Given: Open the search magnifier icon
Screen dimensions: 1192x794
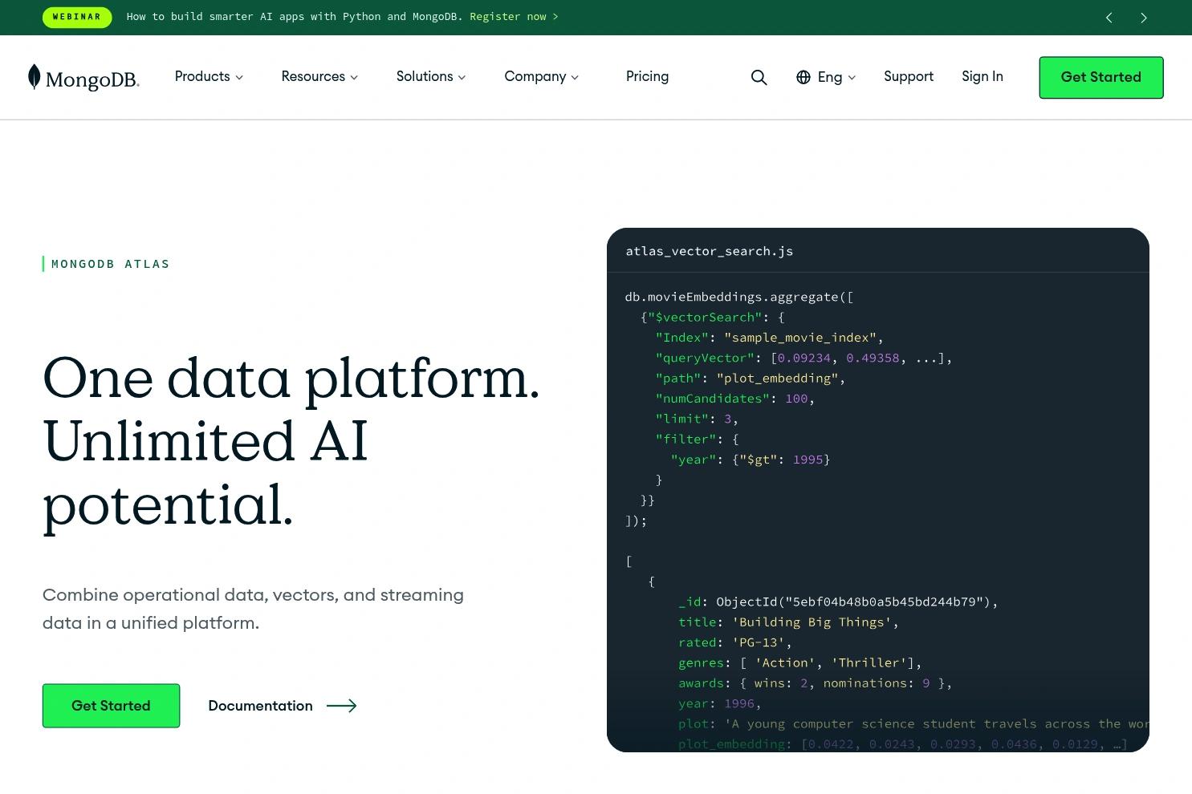Looking at the screenshot, I should click(x=759, y=77).
